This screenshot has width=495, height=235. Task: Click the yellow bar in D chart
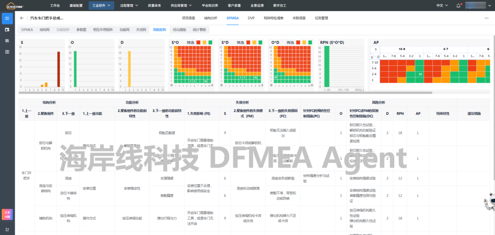129,69
